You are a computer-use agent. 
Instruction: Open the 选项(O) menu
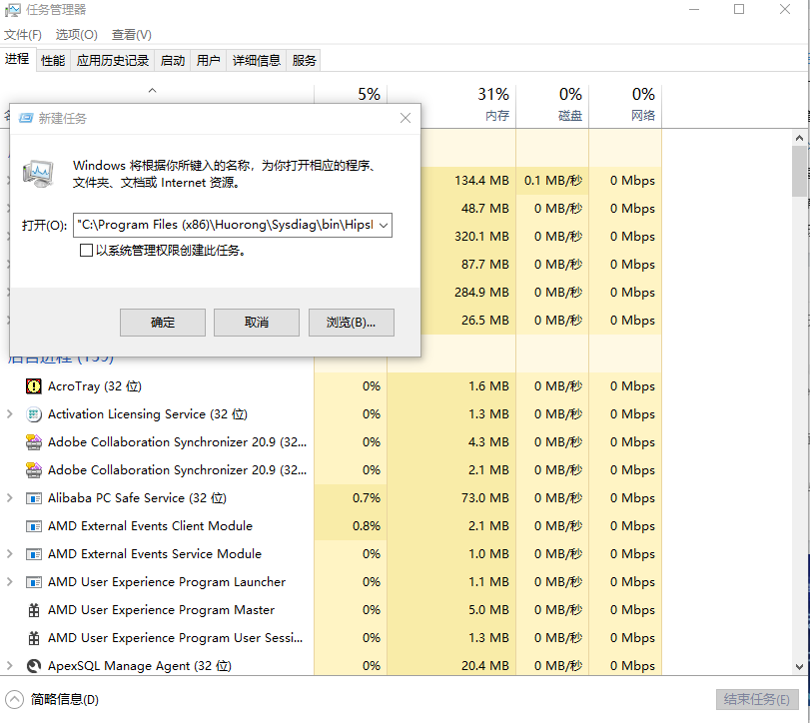(77, 35)
